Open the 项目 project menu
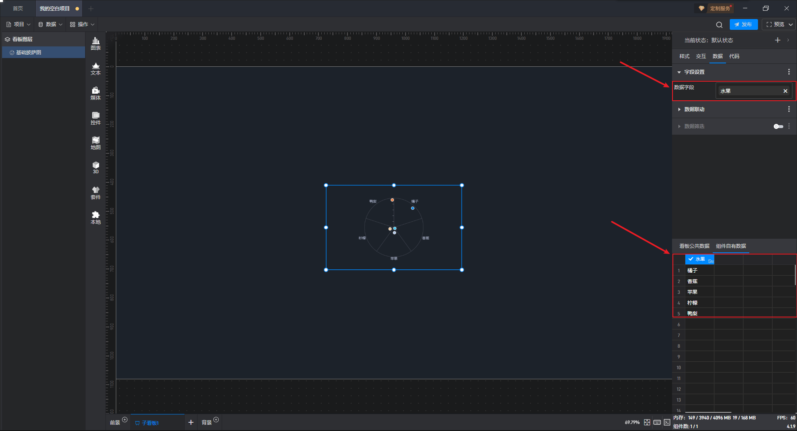The image size is (797, 431). pyautogui.click(x=19, y=24)
